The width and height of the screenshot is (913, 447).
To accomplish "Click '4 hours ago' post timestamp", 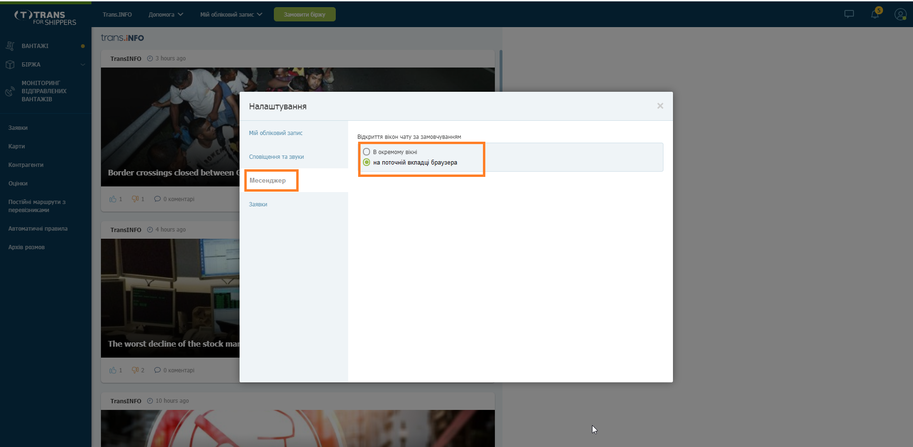I will [x=171, y=230].
